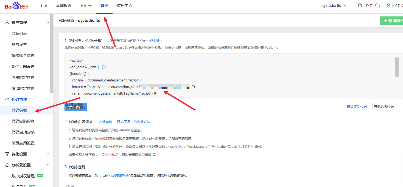
Task: Click the ljs0712 username
Action: (398, 5)
